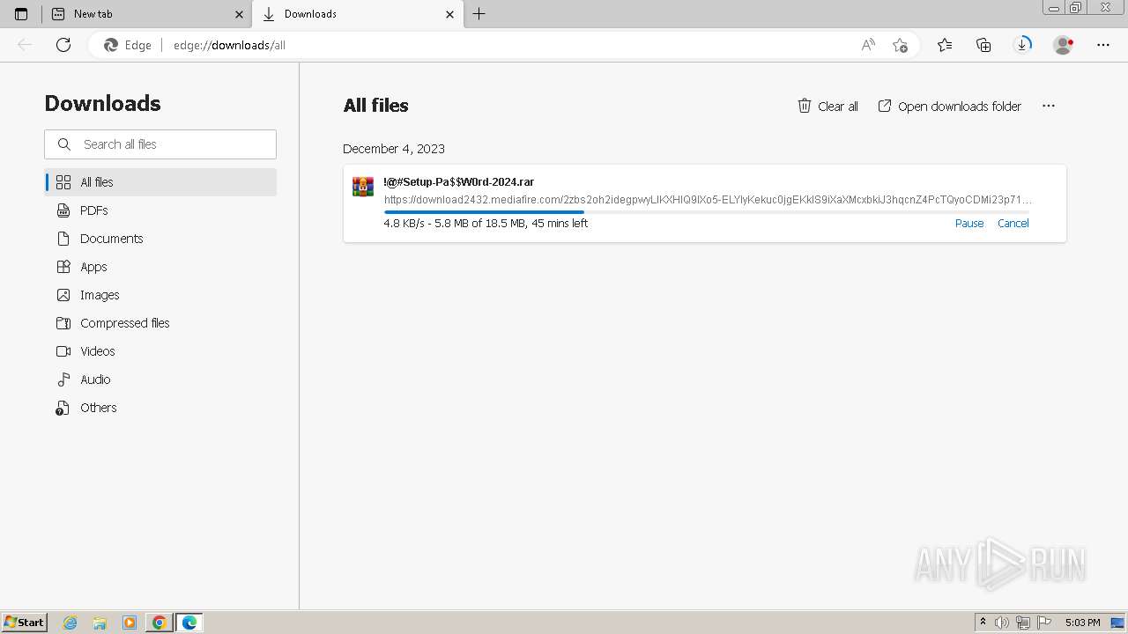Click Microsoft Edge taskbar icon
The image size is (1128, 634).
pyautogui.click(x=189, y=623)
